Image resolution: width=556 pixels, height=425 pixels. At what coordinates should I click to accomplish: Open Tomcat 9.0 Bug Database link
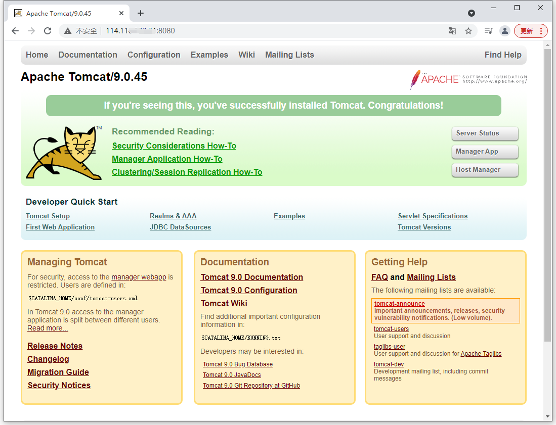pyautogui.click(x=238, y=364)
